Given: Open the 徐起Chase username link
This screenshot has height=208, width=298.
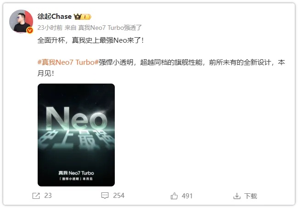Looking at the screenshot, I should click(54, 17).
